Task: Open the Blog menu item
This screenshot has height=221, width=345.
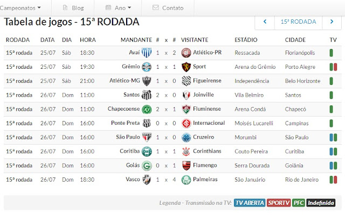Action: pyautogui.click(x=73, y=8)
